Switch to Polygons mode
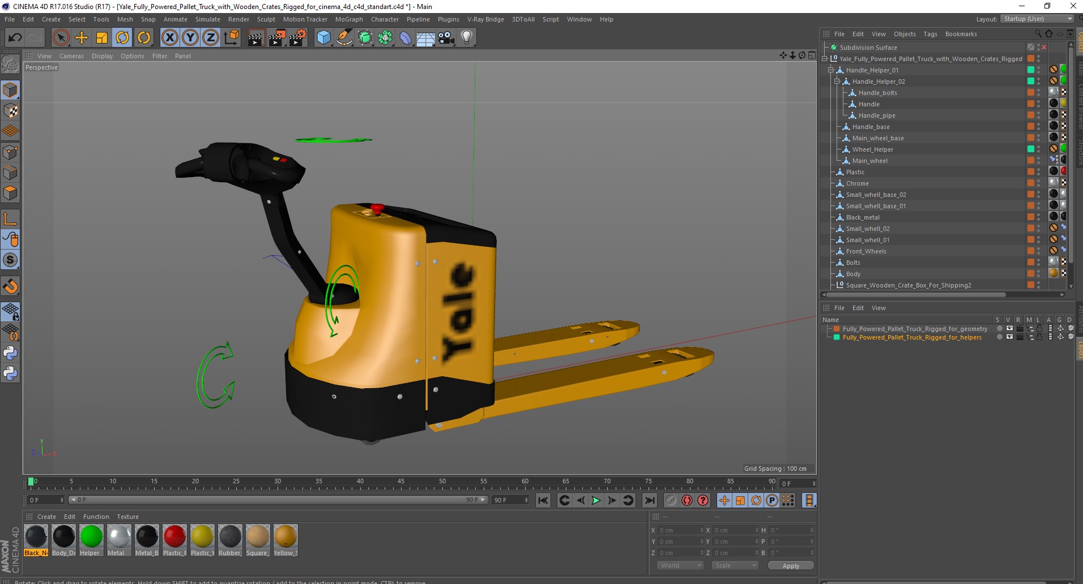This screenshot has width=1083, height=584. pos(10,193)
